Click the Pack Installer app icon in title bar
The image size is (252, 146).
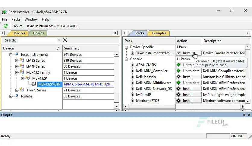point(5,12)
